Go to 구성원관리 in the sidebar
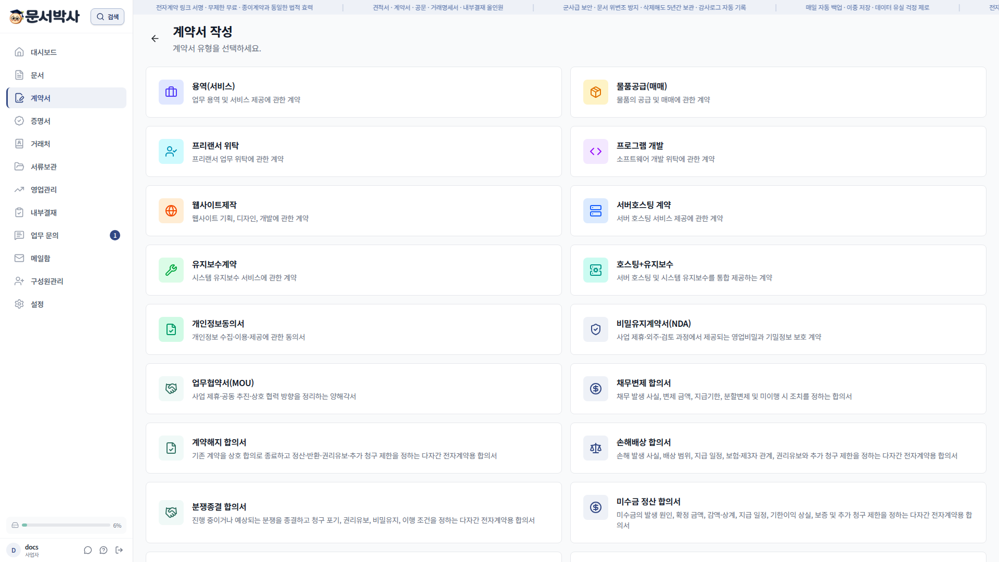 coord(67,281)
